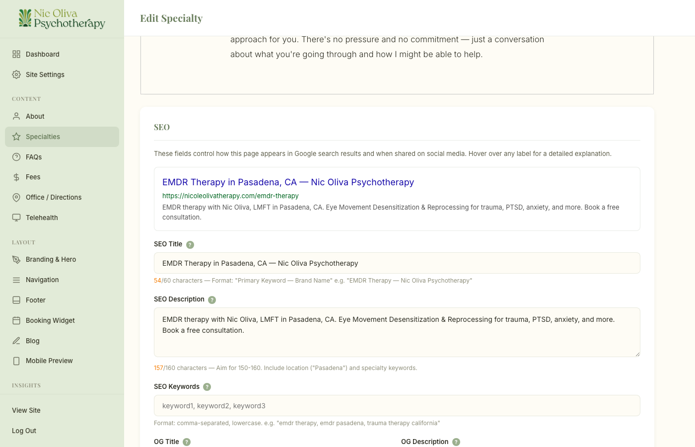Click the Nic Oliva Psychotherapy logo
Image resolution: width=695 pixels, height=447 pixels.
pyautogui.click(x=62, y=19)
